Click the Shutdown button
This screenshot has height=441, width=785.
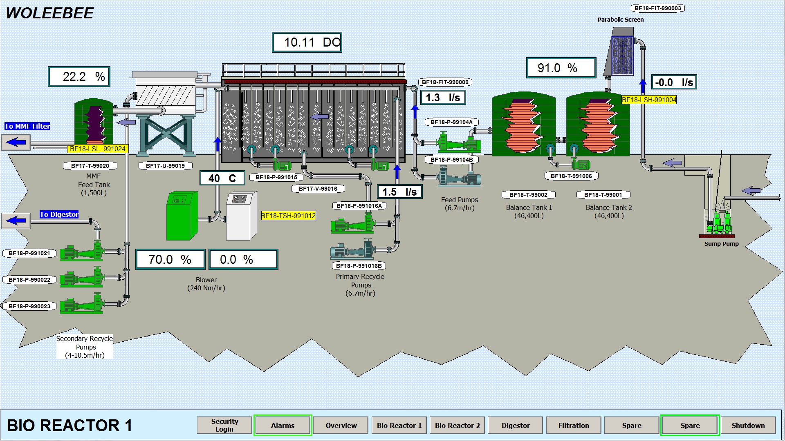(x=748, y=425)
